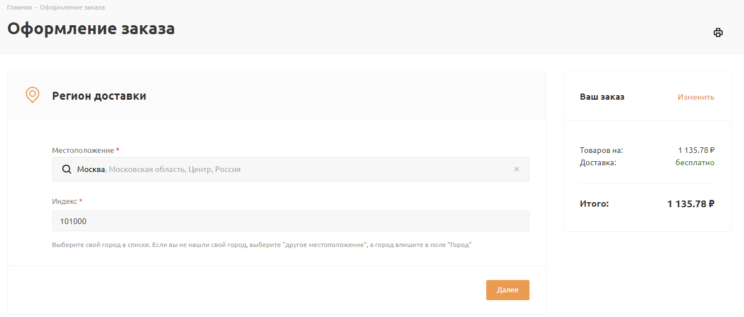The image size is (744, 317).
Task: Click the green бесплатно delivery text
Action: tap(695, 162)
